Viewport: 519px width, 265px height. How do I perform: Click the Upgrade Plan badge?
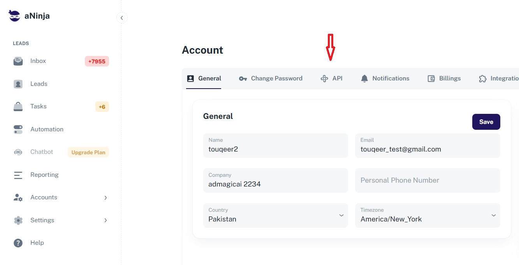[x=88, y=152]
